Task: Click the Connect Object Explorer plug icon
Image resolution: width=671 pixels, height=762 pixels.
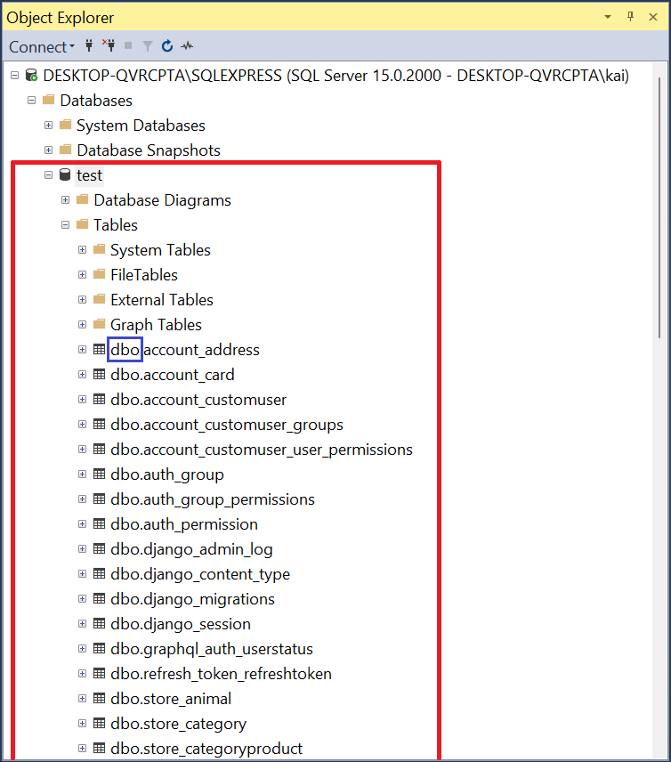Action: click(89, 45)
